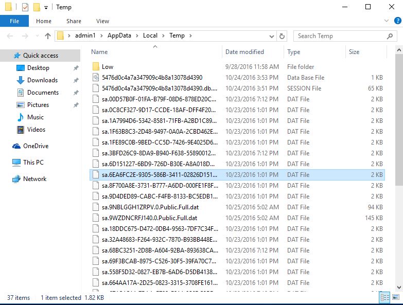The image size is (403, 305).
Task: Click the pin icon next to Downloads
Action: 76,80
